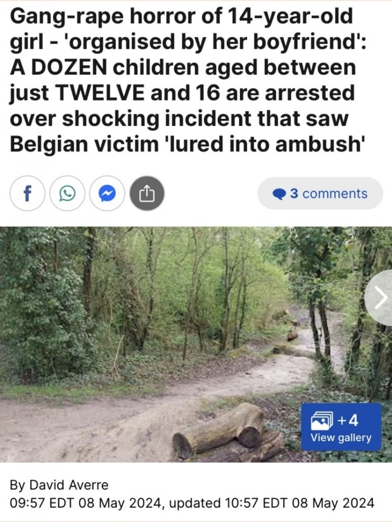Click the updated 10:57 EDT timestamp
This screenshot has height=522, width=392.
[272, 503]
